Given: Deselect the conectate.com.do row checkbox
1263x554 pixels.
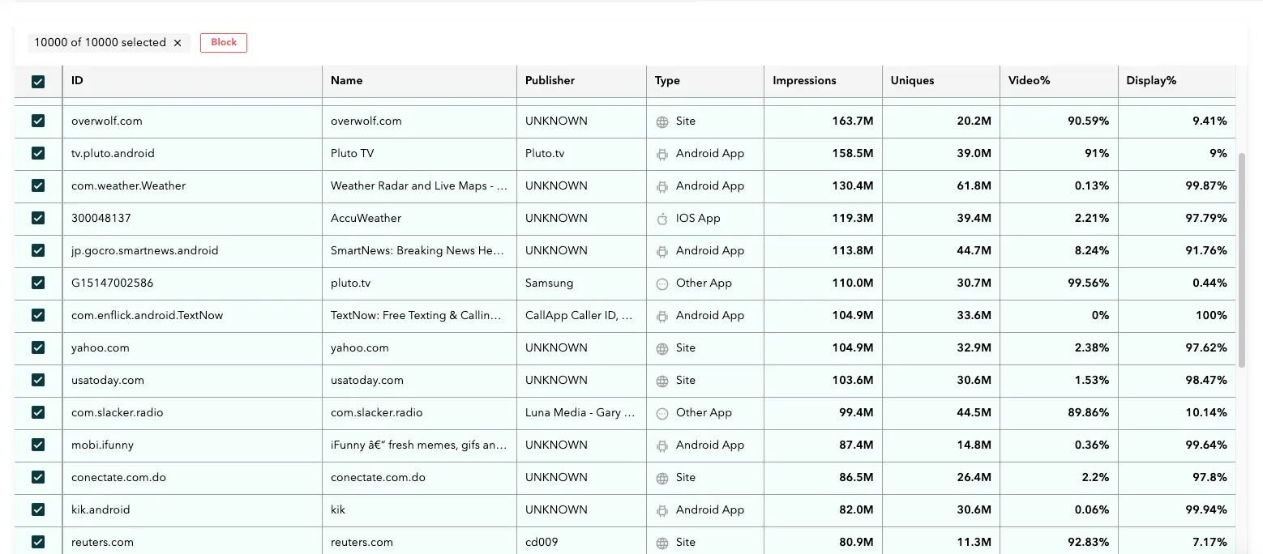Looking at the screenshot, I should pos(38,477).
